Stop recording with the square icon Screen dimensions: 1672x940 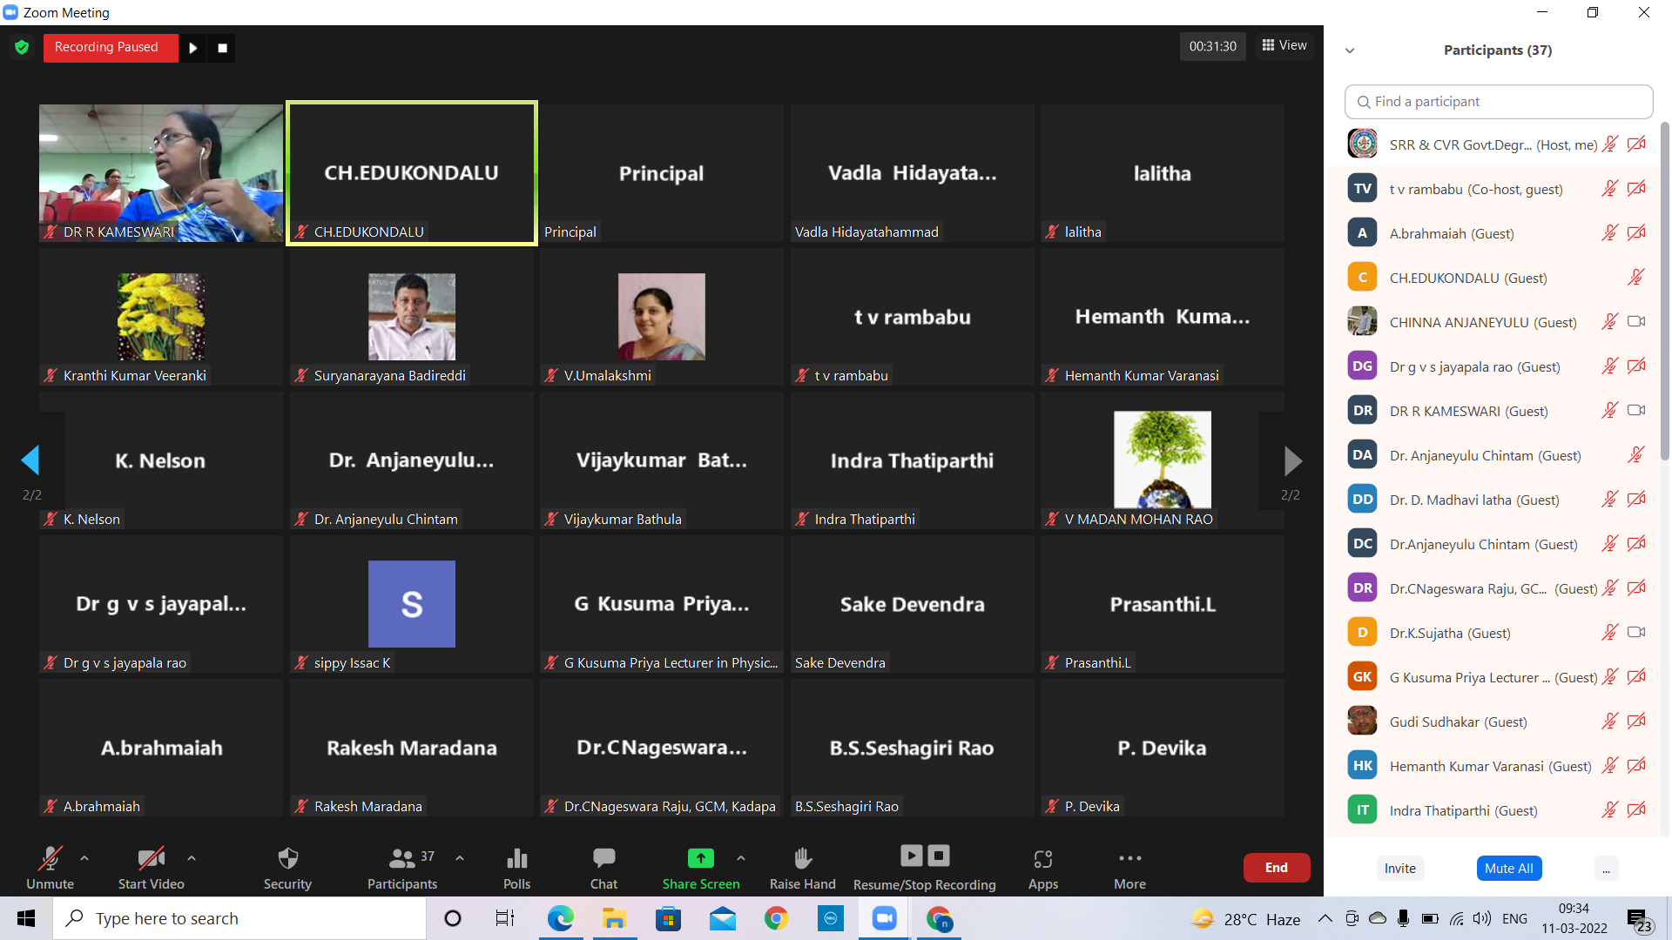click(222, 48)
